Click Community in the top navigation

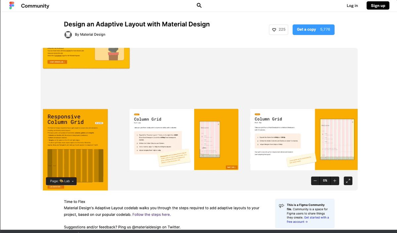(x=35, y=5)
